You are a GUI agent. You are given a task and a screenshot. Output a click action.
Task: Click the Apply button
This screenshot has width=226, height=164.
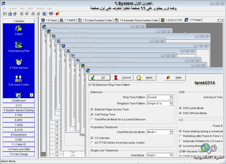tap(145, 77)
